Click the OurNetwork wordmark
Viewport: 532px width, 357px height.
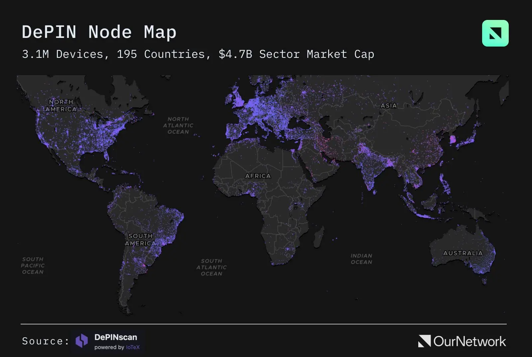tap(469, 341)
